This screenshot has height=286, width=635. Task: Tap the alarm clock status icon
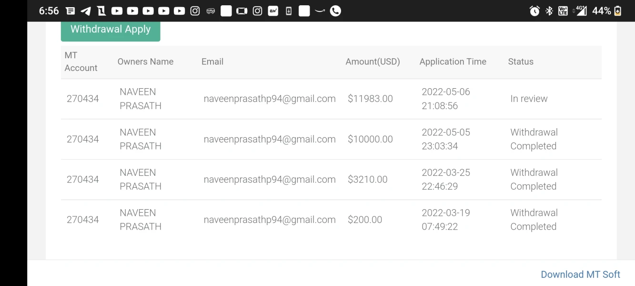[x=534, y=11]
